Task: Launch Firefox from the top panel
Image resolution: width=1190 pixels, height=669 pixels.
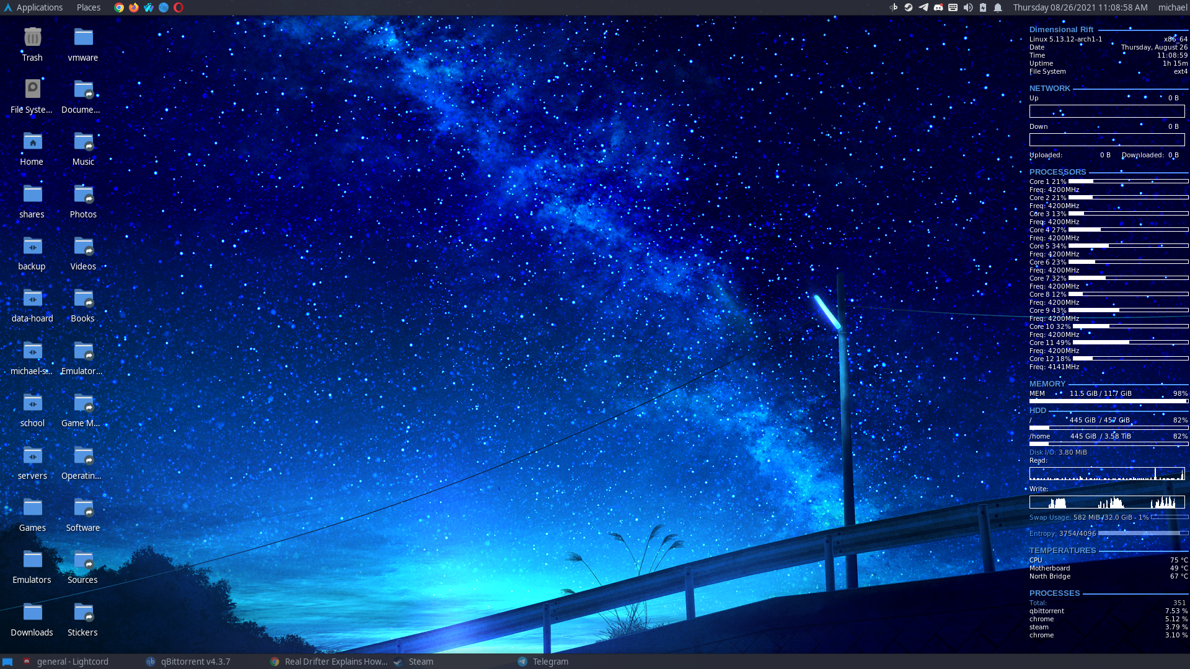Action: [134, 7]
